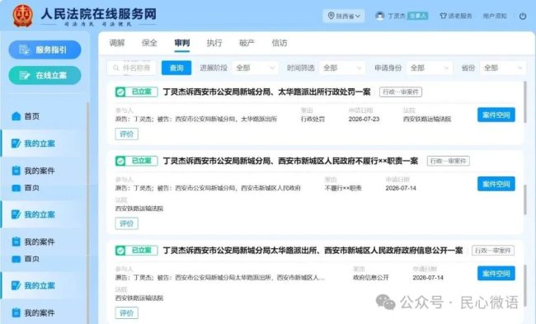
Task: Open the 用户须知 link
Action: click(495, 16)
